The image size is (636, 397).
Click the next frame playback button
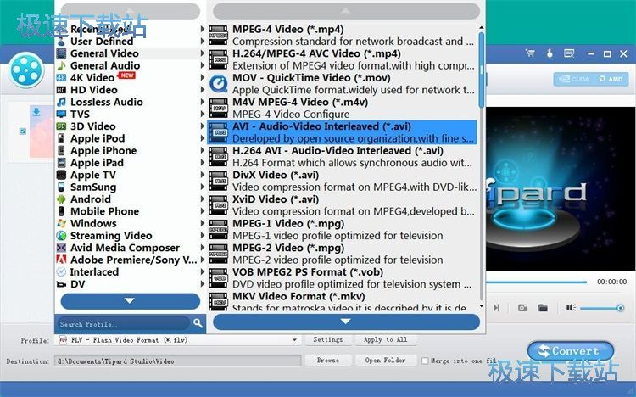click(x=496, y=308)
